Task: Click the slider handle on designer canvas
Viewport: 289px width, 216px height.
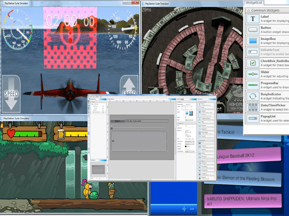Action: pos(112,128)
